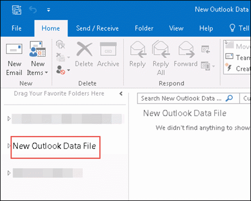
Task: Click the Archive box icon
Action: point(108,49)
